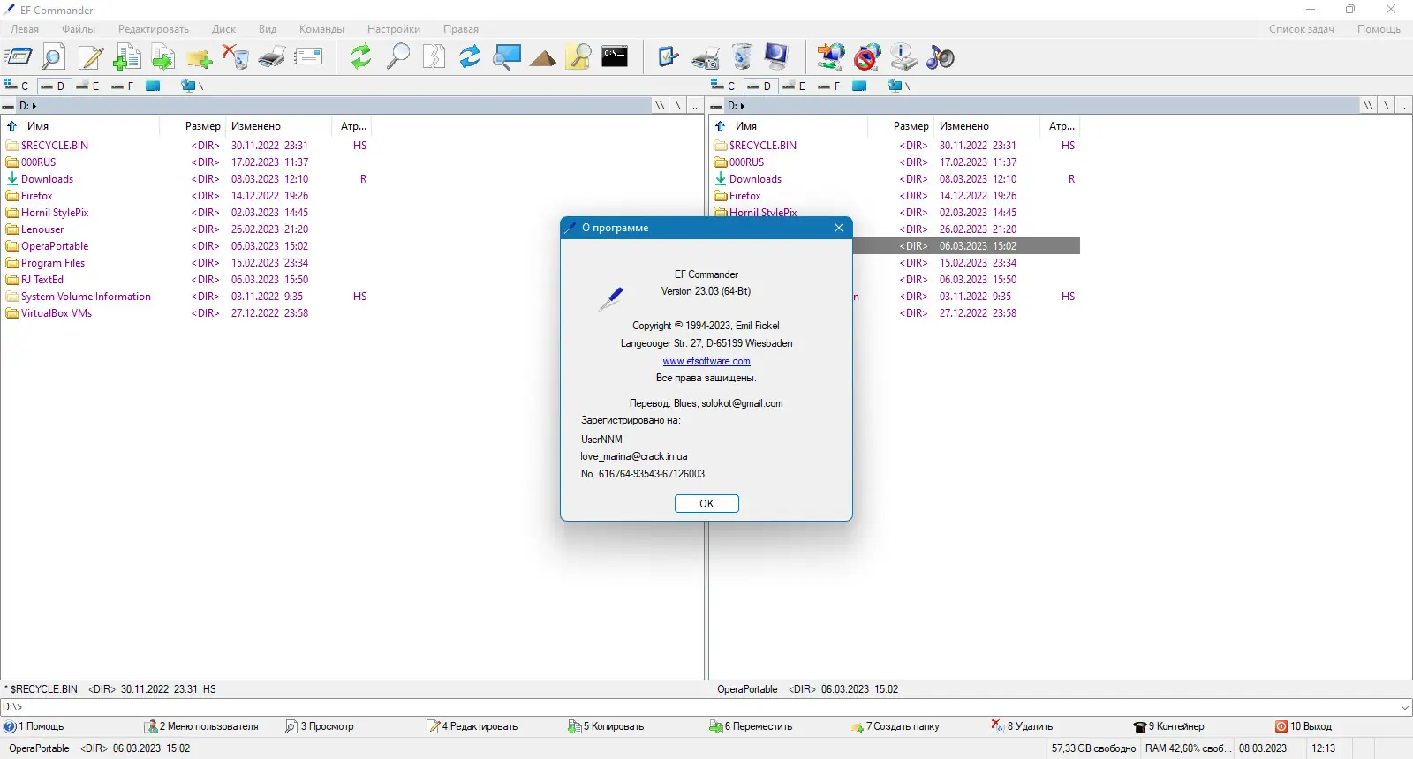Click the Edit file pencil toolbar icon
1413x759 pixels.
coord(91,57)
